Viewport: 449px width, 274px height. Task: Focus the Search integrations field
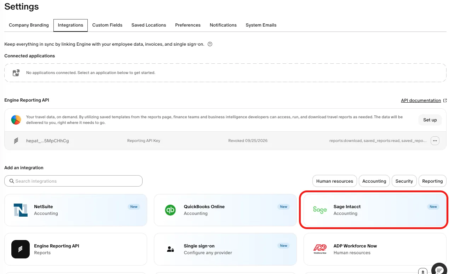click(x=73, y=181)
